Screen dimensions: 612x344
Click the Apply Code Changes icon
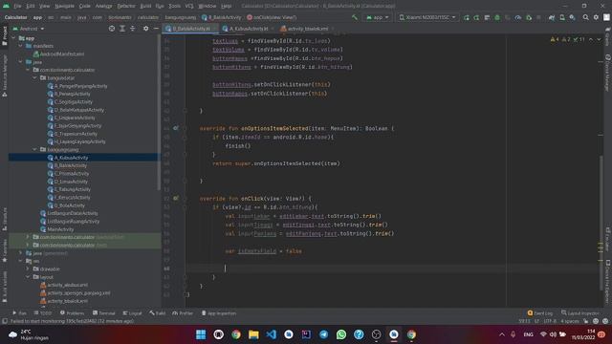(476, 17)
